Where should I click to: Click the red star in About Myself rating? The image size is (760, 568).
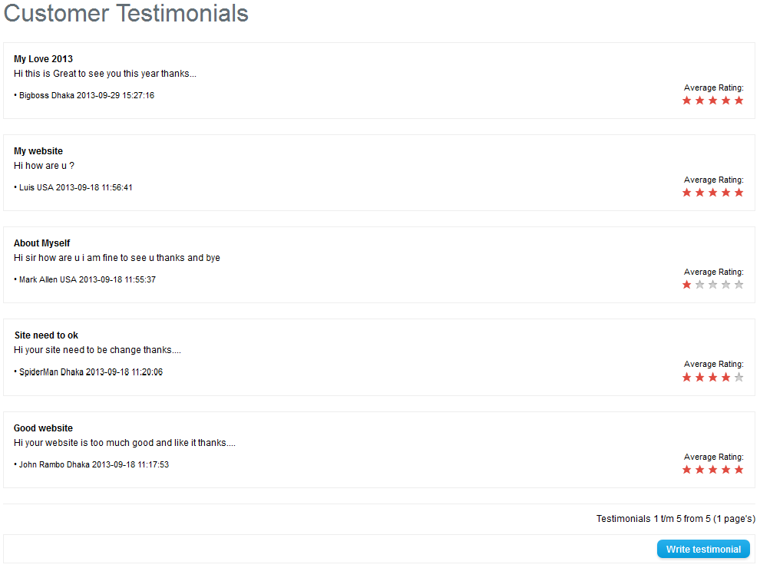687,285
